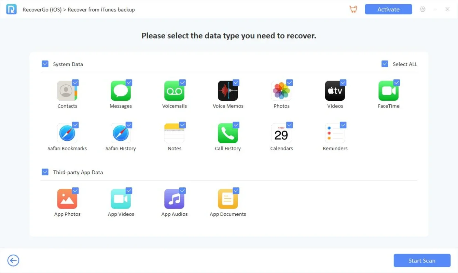
Task: Toggle the checkbox on FaceTime
Action: (397, 83)
